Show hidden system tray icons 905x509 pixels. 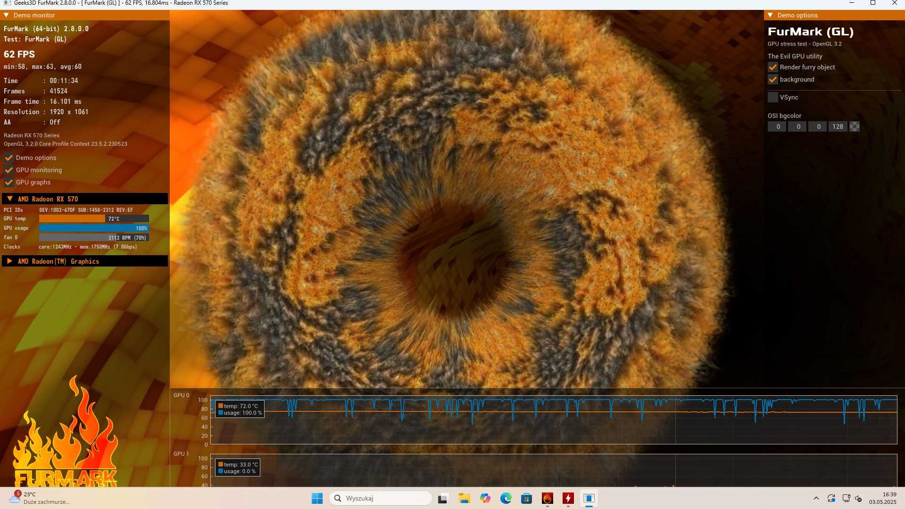[816, 498]
